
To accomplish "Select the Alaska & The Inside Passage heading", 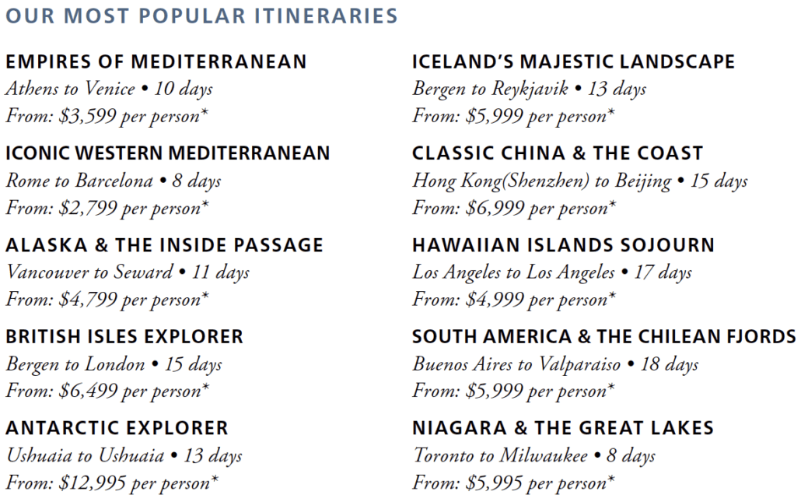I will (164, 245).
